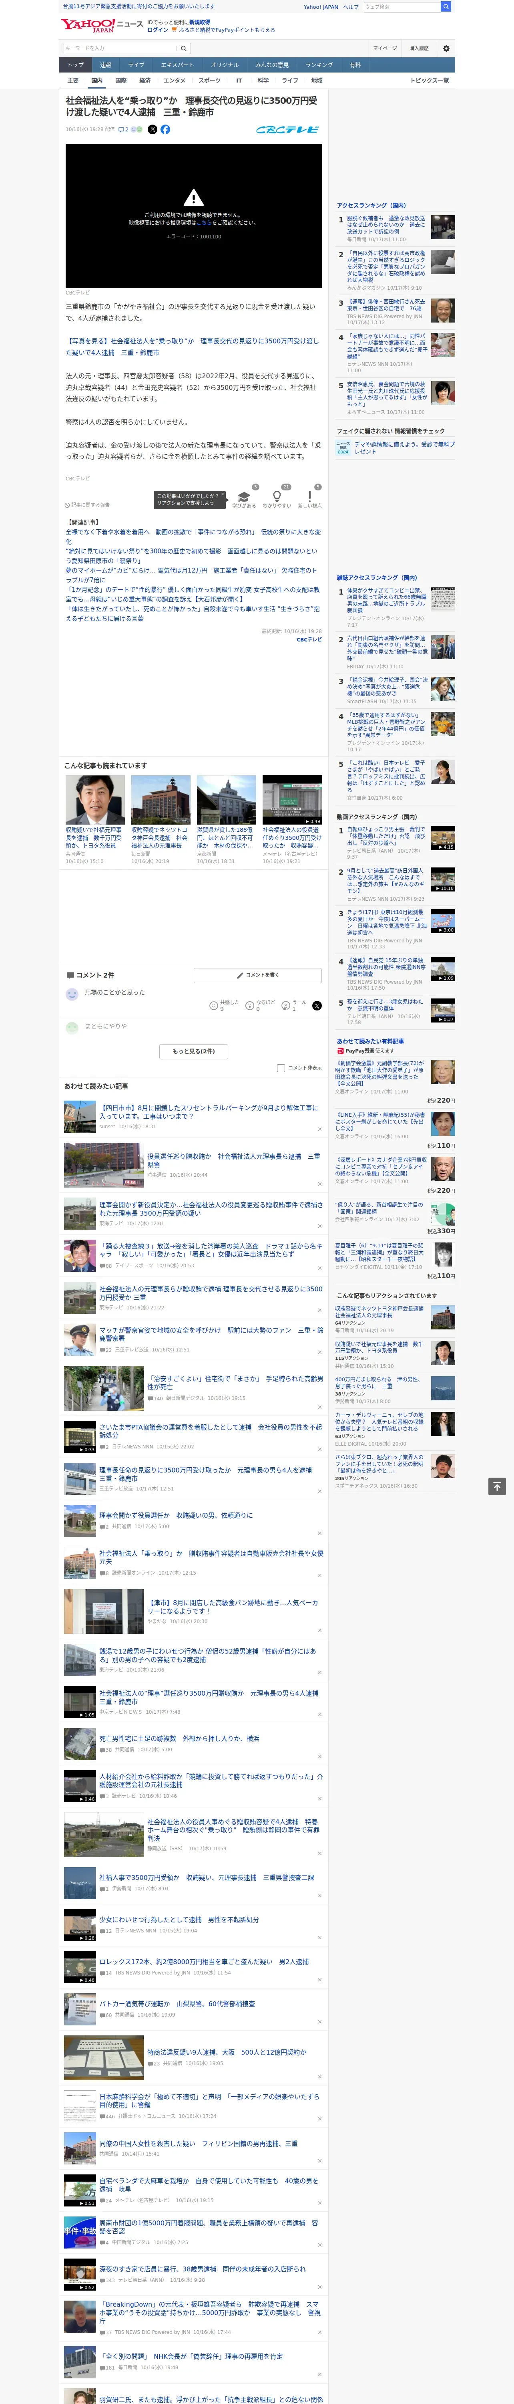Dismiss 四日市市 parking article with its X

coord(320,1129)
